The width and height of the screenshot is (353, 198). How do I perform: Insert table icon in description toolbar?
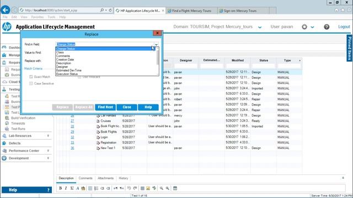(x=142, y=188)
